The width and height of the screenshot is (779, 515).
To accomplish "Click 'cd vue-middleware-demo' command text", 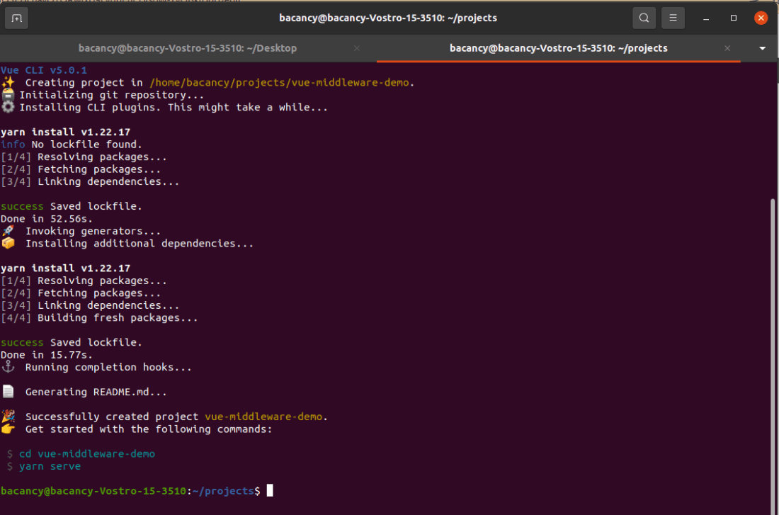I will click(87, 454).
